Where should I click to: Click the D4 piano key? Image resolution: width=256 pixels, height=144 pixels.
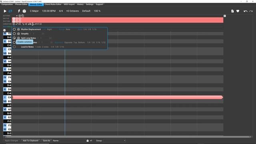[7, 89]
